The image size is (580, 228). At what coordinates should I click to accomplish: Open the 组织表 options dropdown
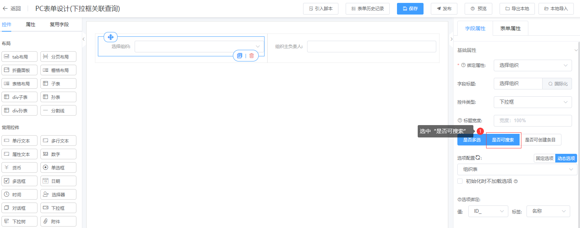[x=517, y=169]
